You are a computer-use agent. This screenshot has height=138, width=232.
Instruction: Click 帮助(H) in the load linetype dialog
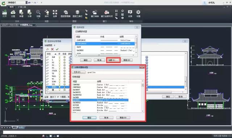[x=123, y=118]
